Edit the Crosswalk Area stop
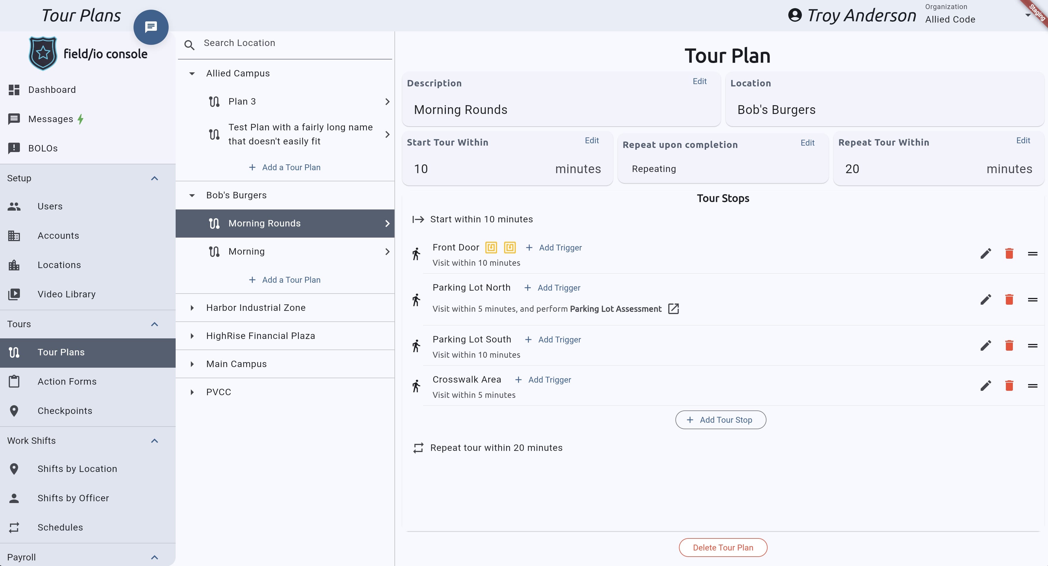Viewport: 1048px width, 566px height. (985, 386)
